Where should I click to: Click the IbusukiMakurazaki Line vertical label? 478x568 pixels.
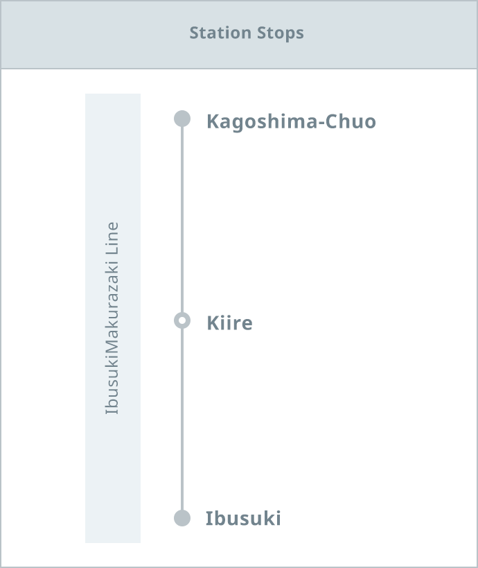112,318
